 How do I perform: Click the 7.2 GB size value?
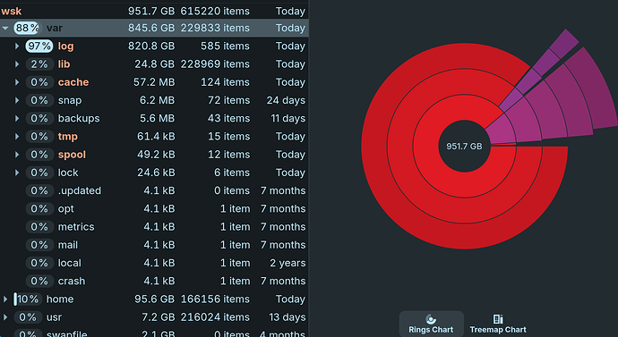[x=158, y=317]
